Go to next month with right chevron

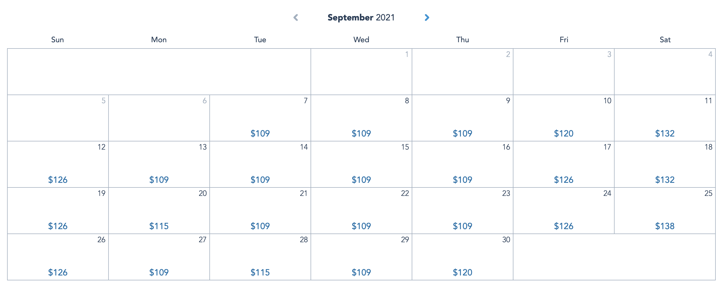pos(427,18)
